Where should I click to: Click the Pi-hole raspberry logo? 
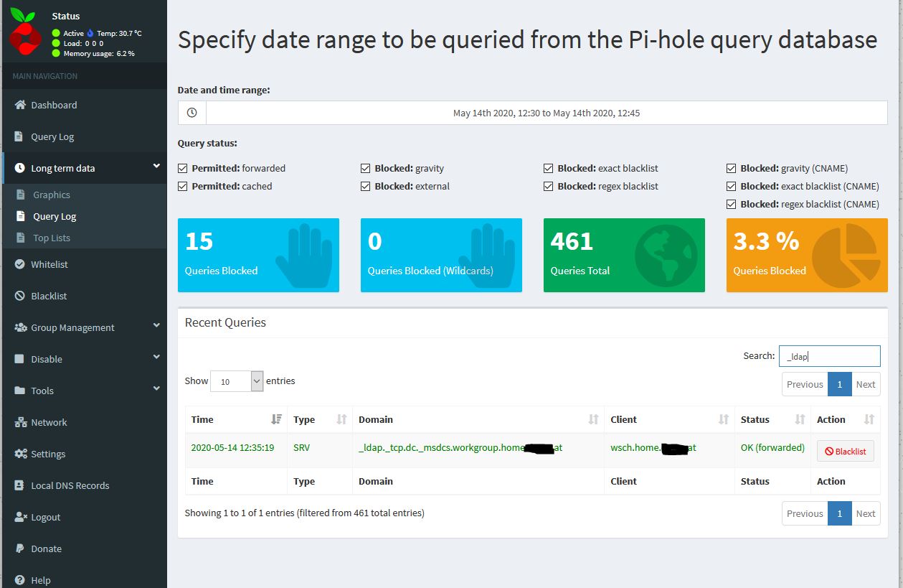coord(25,32)
